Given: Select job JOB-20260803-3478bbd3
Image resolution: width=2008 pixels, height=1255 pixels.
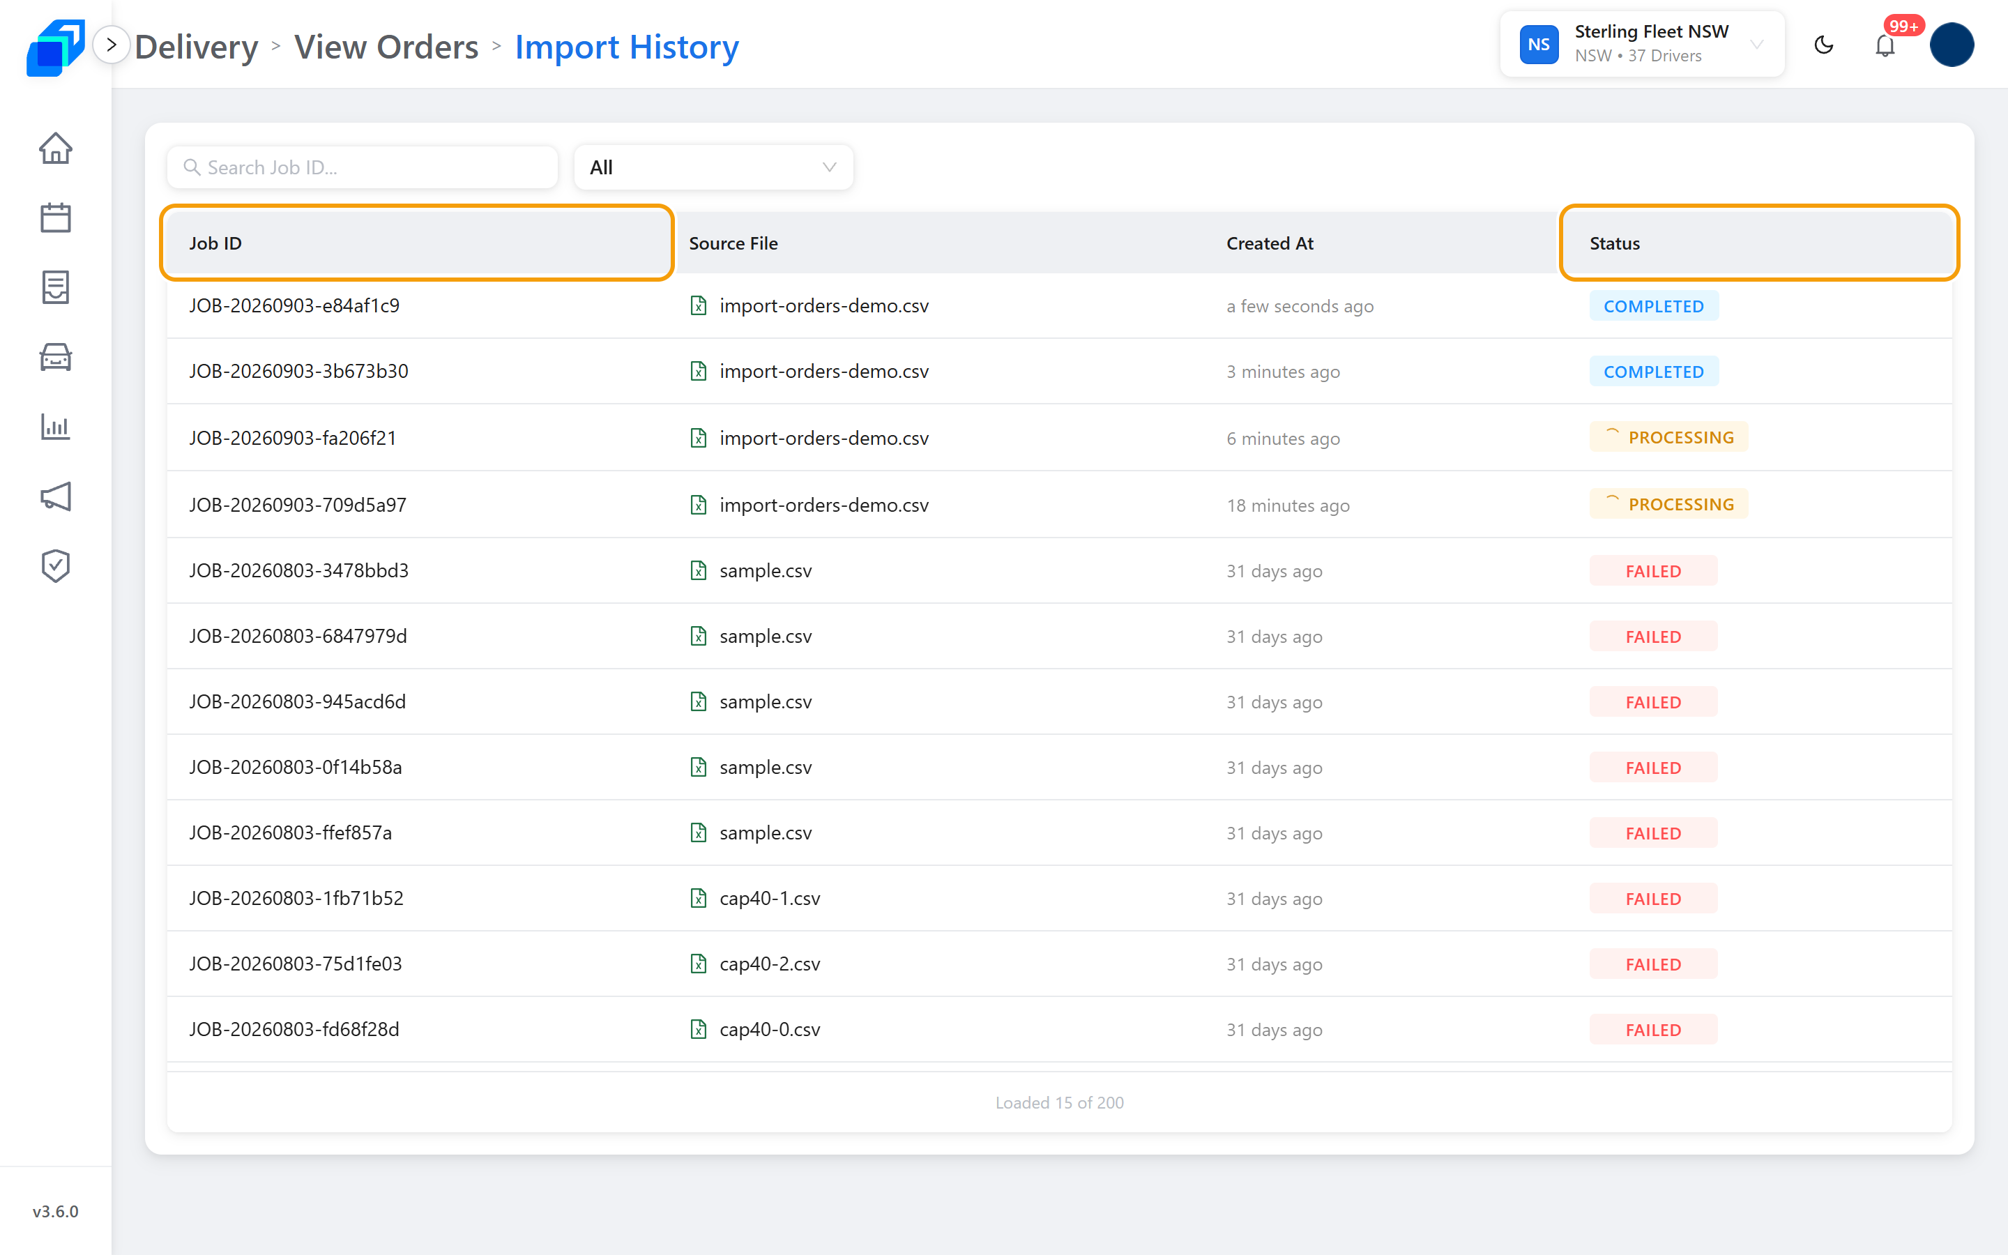Looking at the screenshot, I should point(298,570).
